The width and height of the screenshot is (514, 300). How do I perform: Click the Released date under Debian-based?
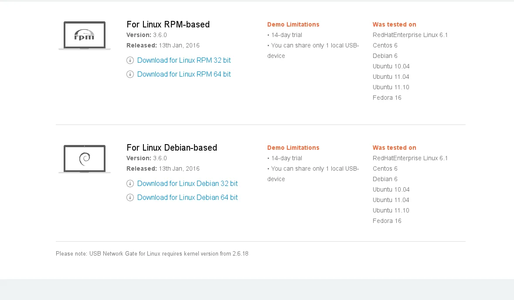coord(163,169)
